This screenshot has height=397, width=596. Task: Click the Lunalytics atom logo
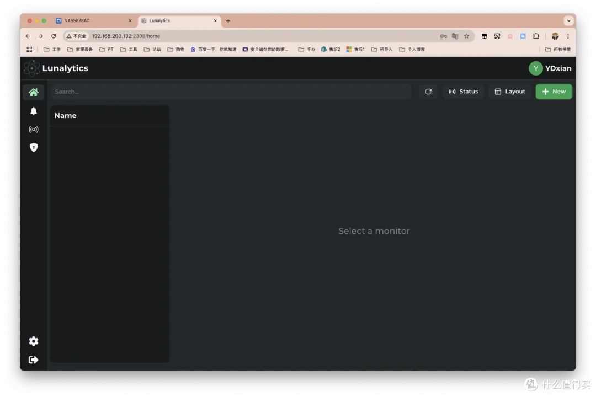pyautogui.click(x=31, y=68)
